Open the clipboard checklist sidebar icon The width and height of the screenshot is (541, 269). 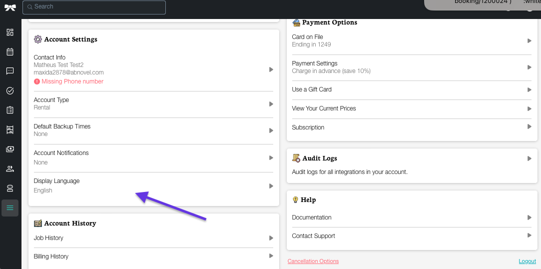pos(10,110)
